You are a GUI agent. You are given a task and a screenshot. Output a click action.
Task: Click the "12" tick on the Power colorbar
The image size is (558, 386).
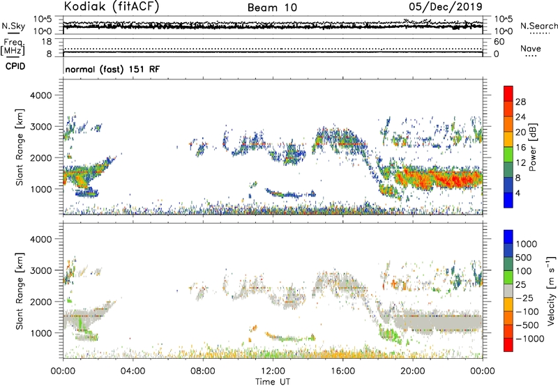520,163
